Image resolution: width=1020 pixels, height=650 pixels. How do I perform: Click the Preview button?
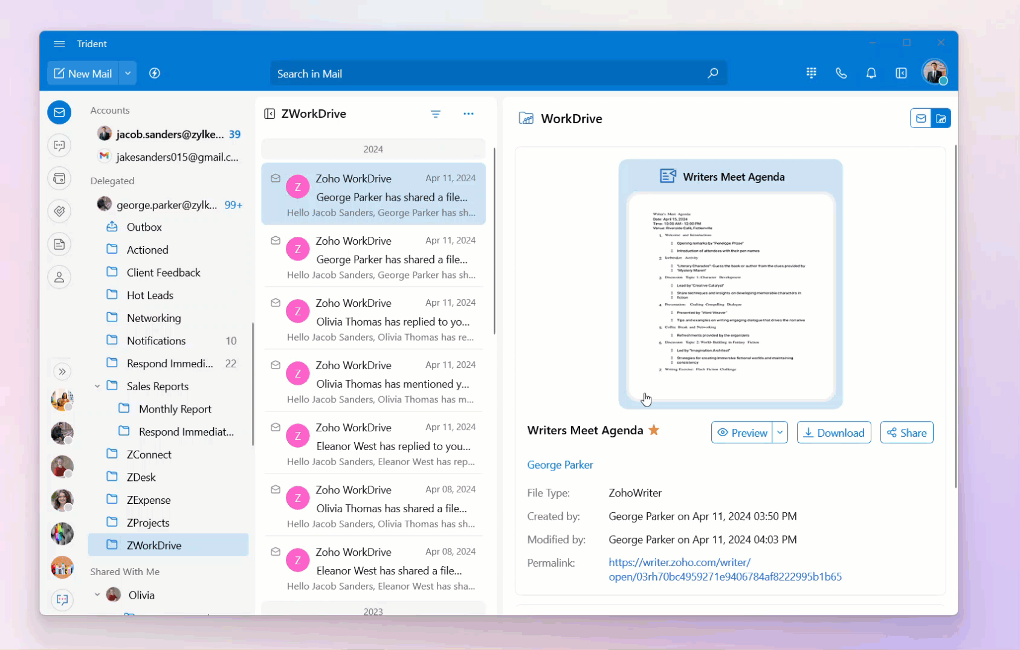tap(742, 433)
